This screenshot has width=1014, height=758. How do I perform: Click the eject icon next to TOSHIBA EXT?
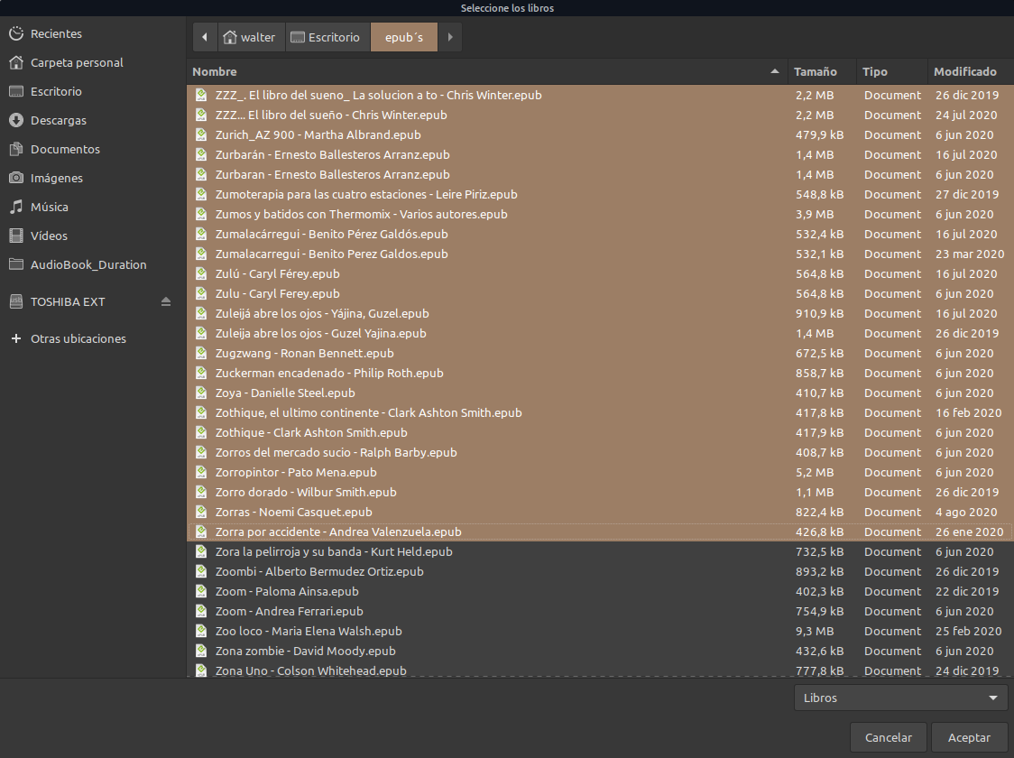click(x=165, y=301)
